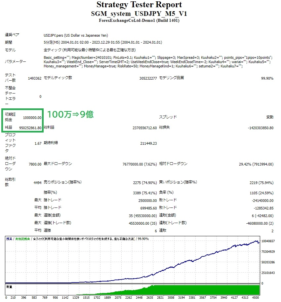The width and height of the screenshot is (281, 302).
Task: Select the 全ティック model description
Action: [x=90, y=50]
